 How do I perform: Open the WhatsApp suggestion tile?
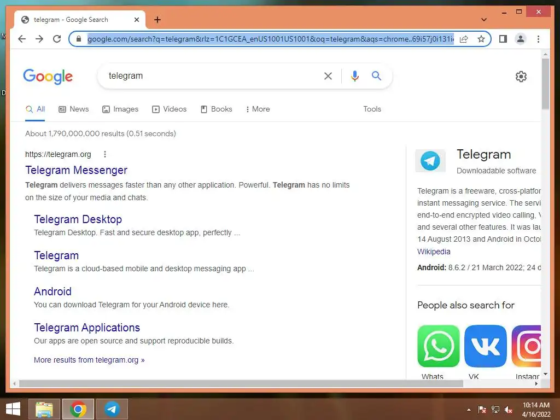438,346
